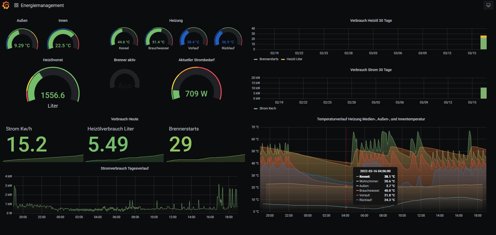Toggle Brennerstarts legend series
This screenshot has height=235, width=496.
(266, 59)
